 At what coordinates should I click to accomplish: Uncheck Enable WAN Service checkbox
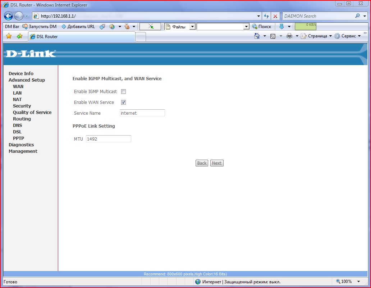coord(124,102)
